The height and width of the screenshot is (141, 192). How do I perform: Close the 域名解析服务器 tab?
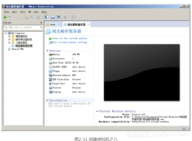[88, 24]
